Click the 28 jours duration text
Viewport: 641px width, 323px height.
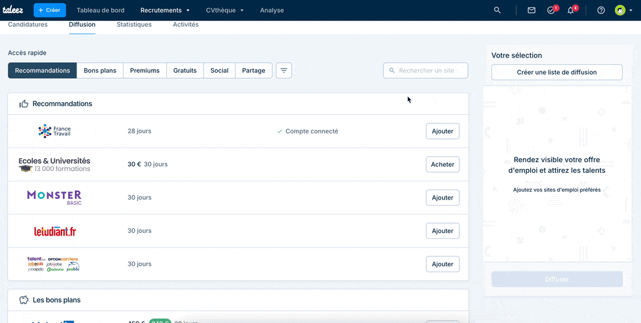click(140, 131)
